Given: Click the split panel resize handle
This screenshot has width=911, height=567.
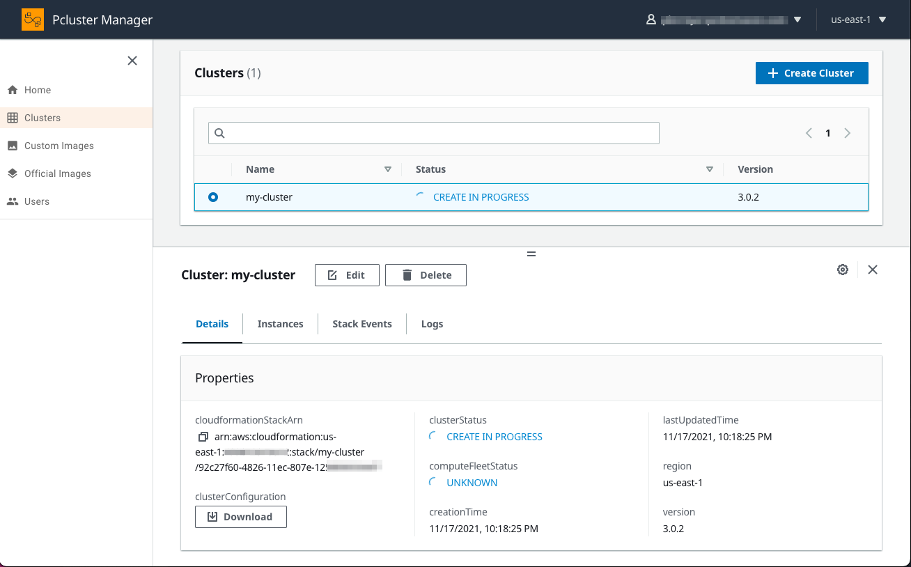Looking at the screenshot, I should point(531,254).
